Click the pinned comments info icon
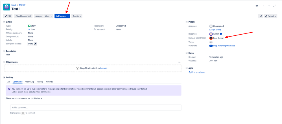This screenshot has height=124, width=282. coord(9,89)
